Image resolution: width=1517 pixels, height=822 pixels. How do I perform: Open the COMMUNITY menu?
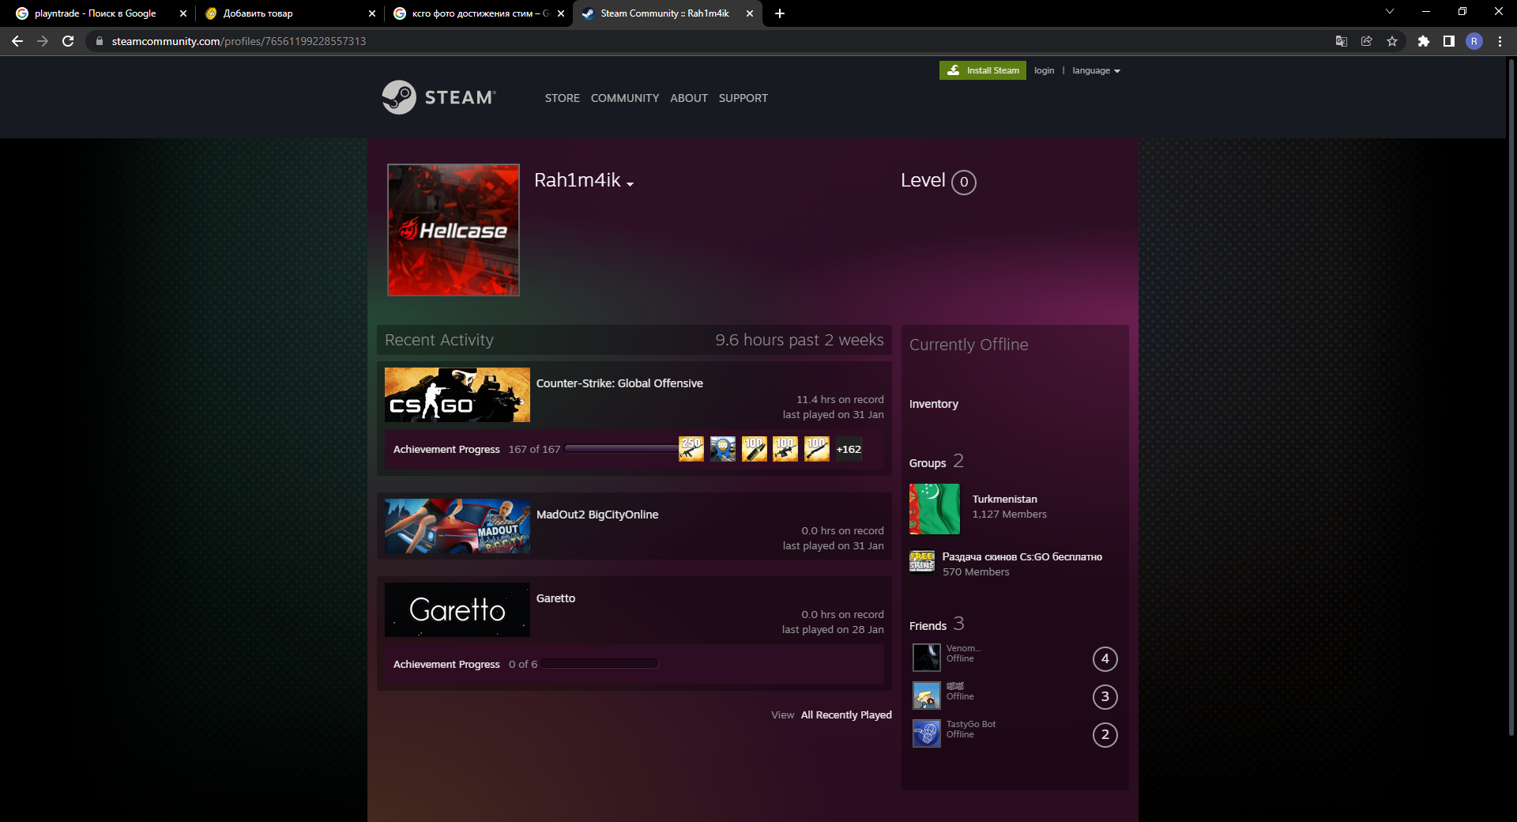coord(624,98)
